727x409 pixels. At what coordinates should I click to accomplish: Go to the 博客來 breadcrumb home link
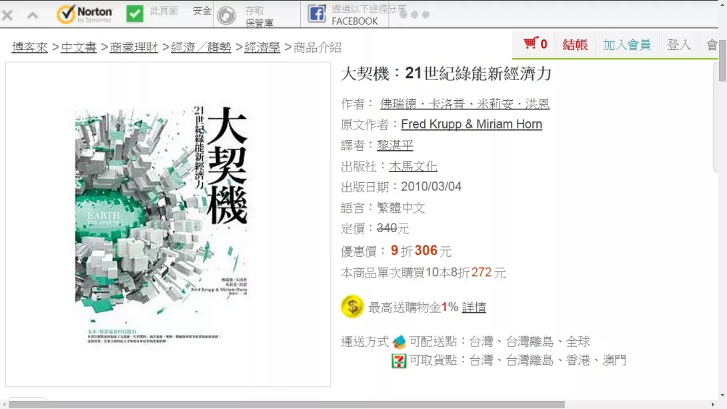[x=29, y=47]
